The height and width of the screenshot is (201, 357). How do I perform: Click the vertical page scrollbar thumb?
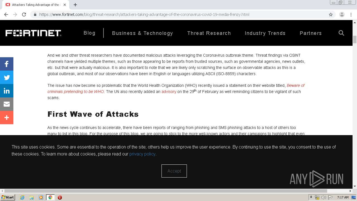pos(355,39)
